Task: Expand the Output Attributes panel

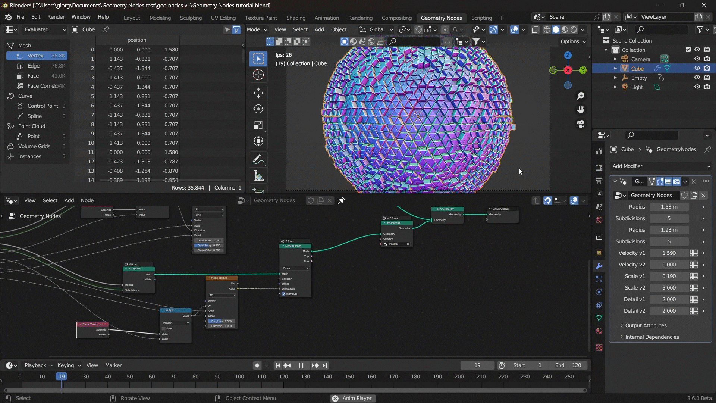Action: click(x=646, y=325)
